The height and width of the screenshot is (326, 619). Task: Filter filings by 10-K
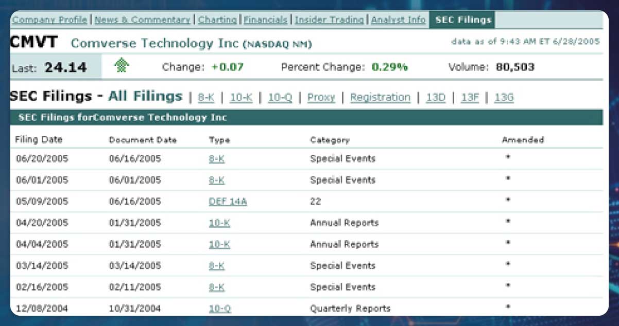pos(241,97)
